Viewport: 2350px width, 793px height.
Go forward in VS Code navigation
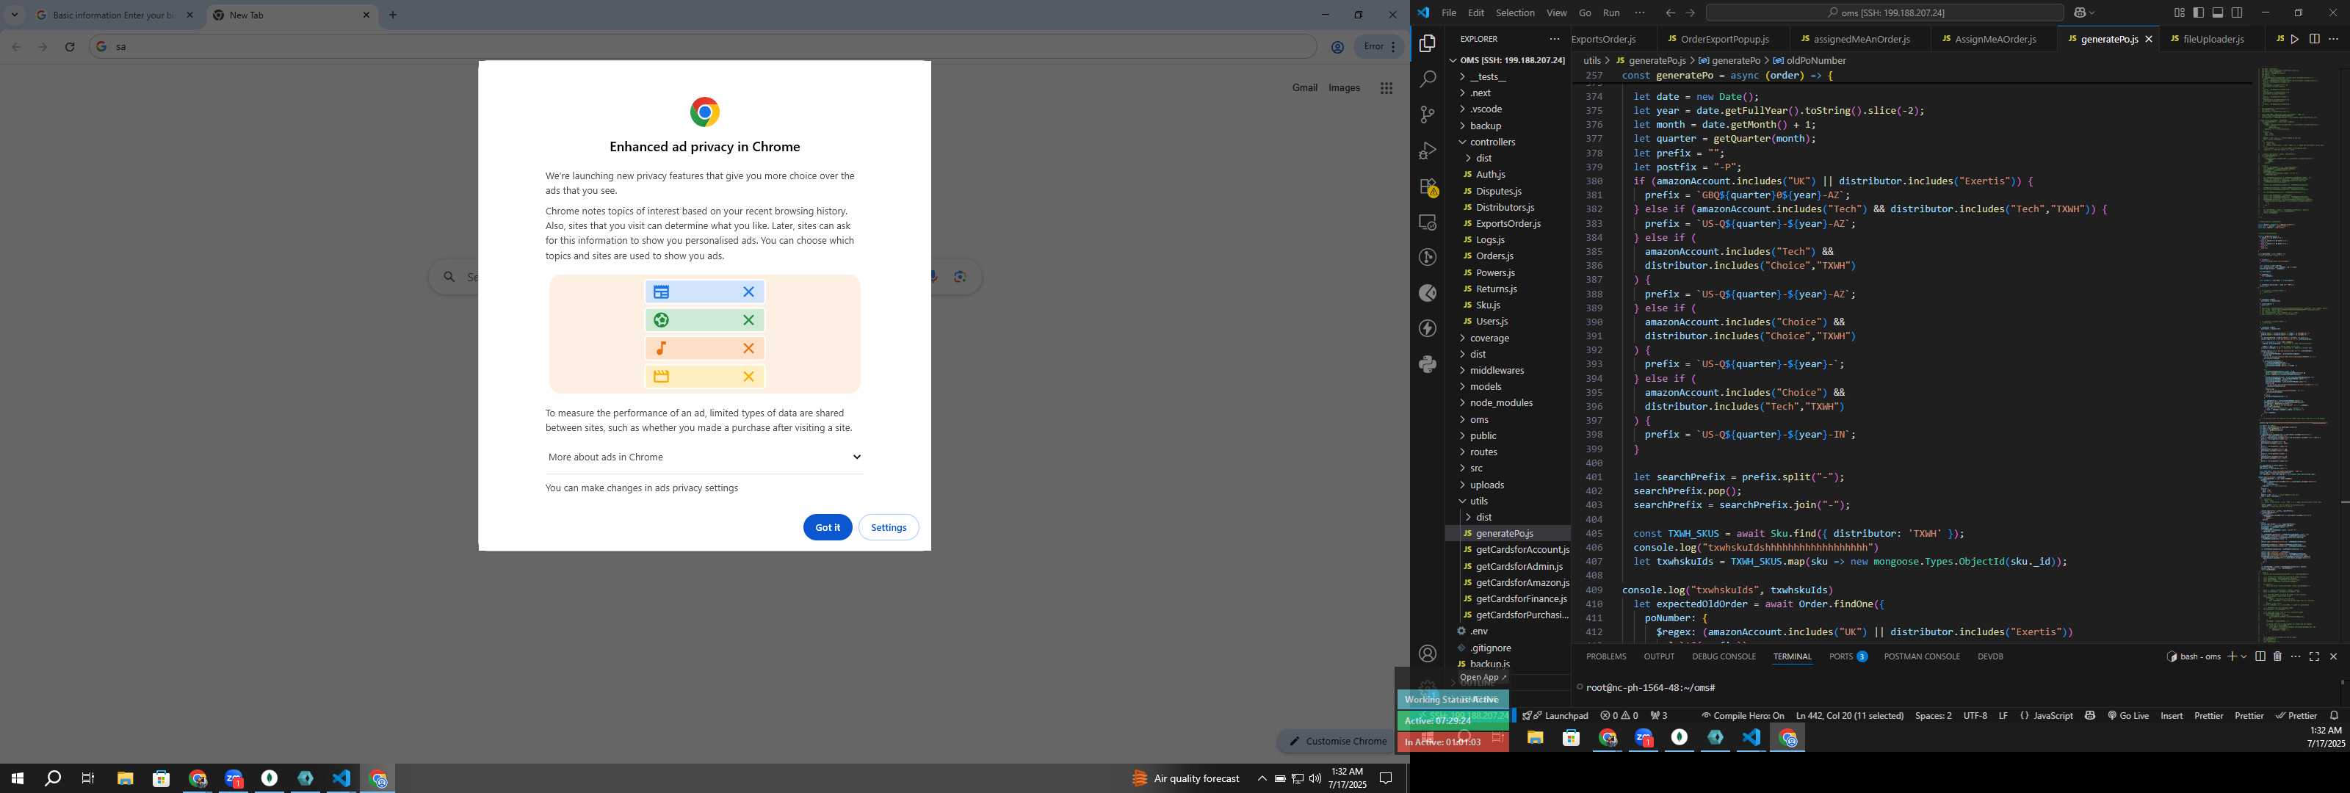1691,12
